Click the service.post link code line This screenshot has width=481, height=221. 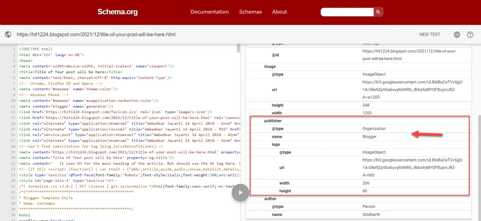tap(129, 135)
